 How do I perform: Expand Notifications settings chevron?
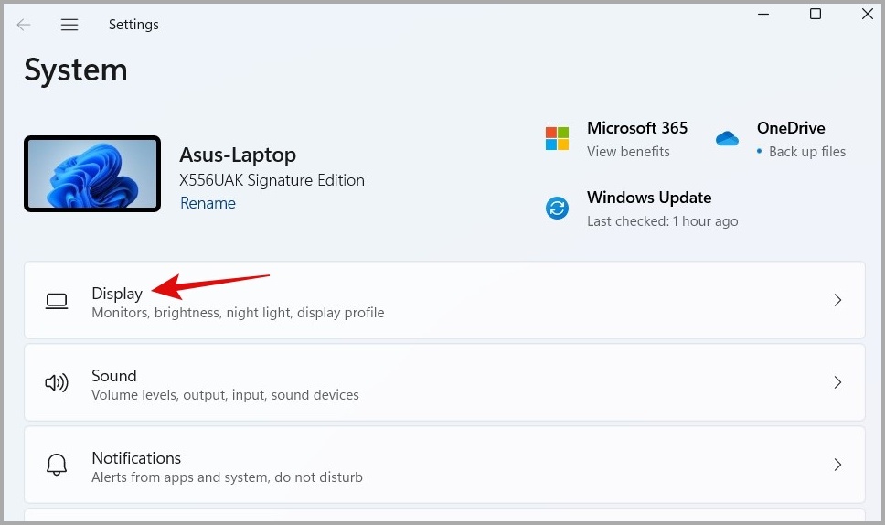coord(837,465)
